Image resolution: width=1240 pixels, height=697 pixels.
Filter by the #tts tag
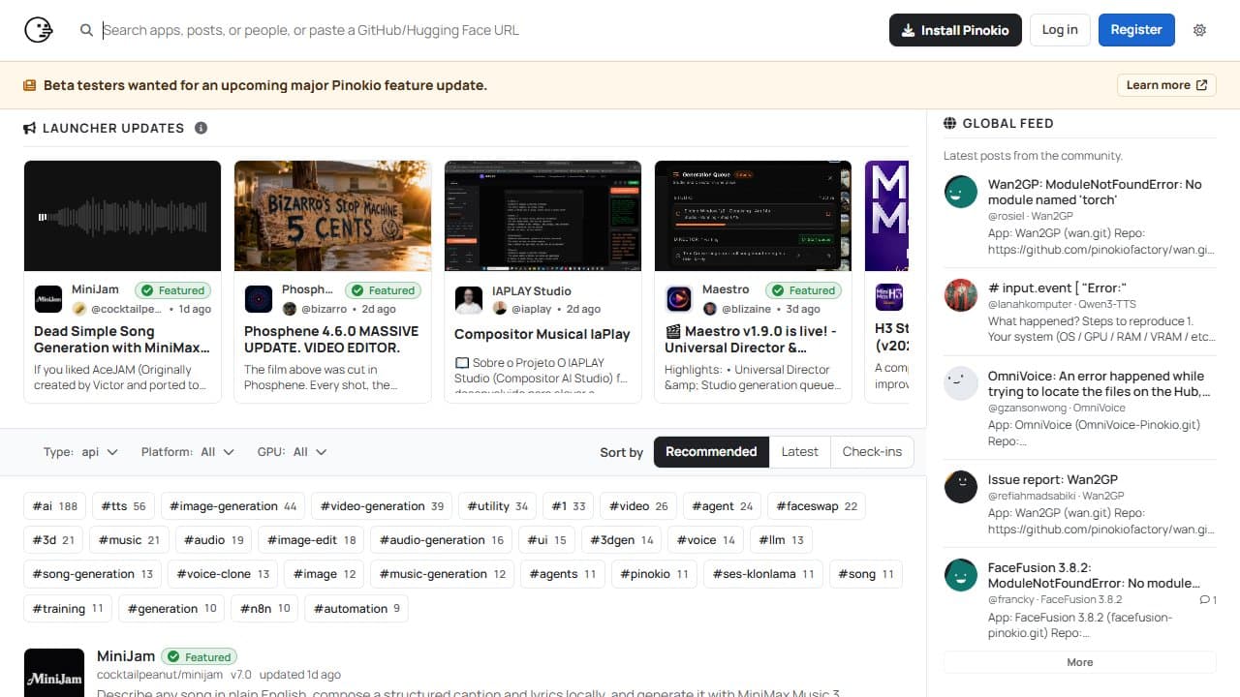pos(123,506)
